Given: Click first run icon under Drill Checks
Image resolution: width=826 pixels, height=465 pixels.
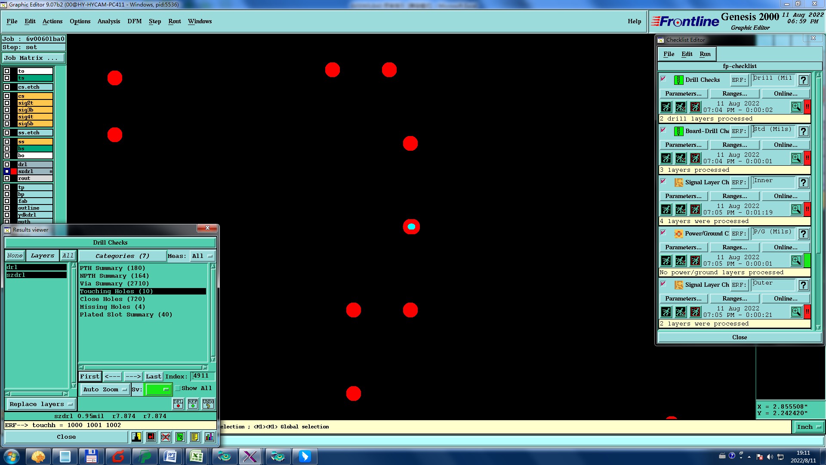Looking at the screenshot, I should click(x=666, y=107).
